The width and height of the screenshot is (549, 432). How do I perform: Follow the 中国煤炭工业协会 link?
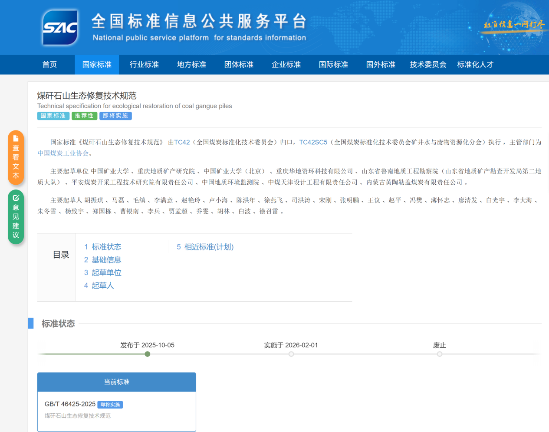click(63, 153)
